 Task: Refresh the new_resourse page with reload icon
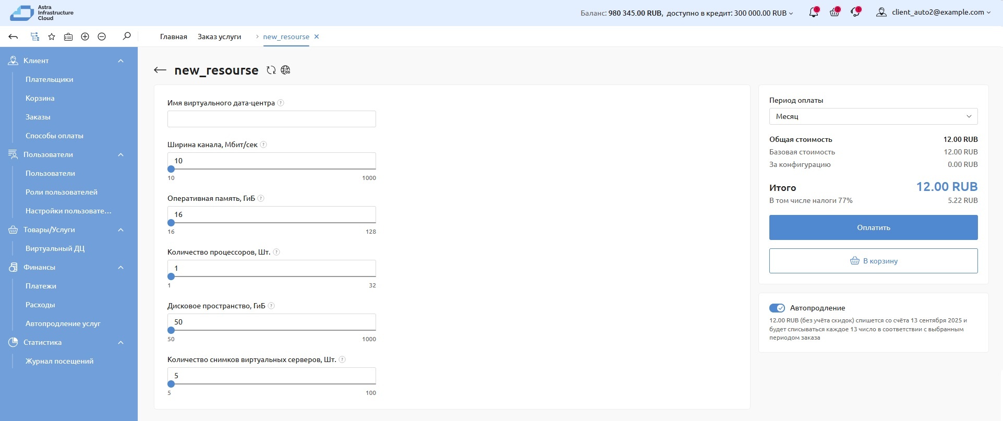click(271, 70)
